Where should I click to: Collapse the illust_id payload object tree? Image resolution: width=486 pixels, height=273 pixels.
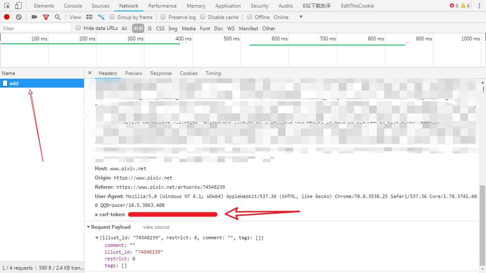[97, 238]
